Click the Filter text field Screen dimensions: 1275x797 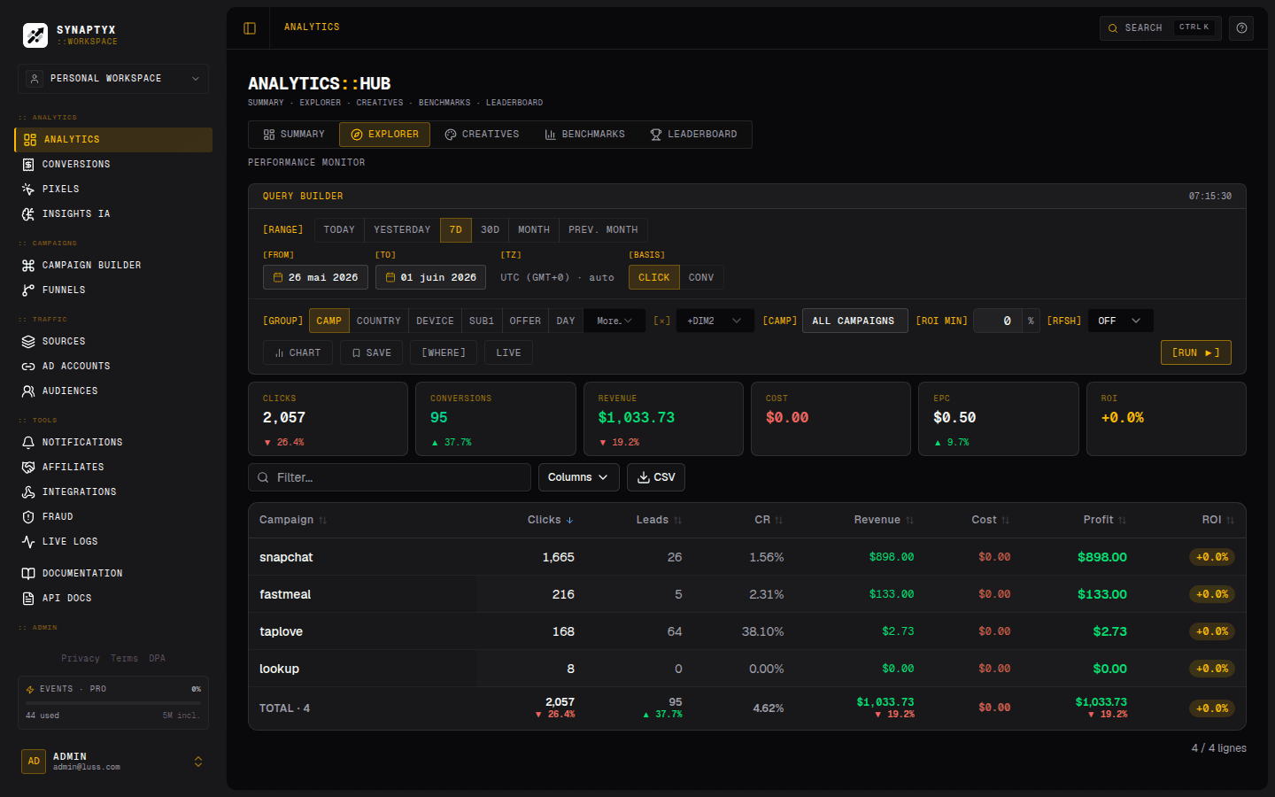click(x=390, y=477)
